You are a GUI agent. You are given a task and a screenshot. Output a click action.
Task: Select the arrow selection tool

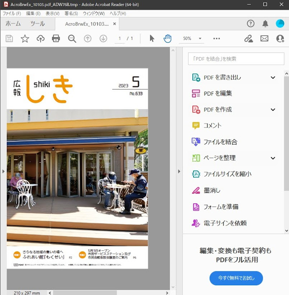pos(152,39)
